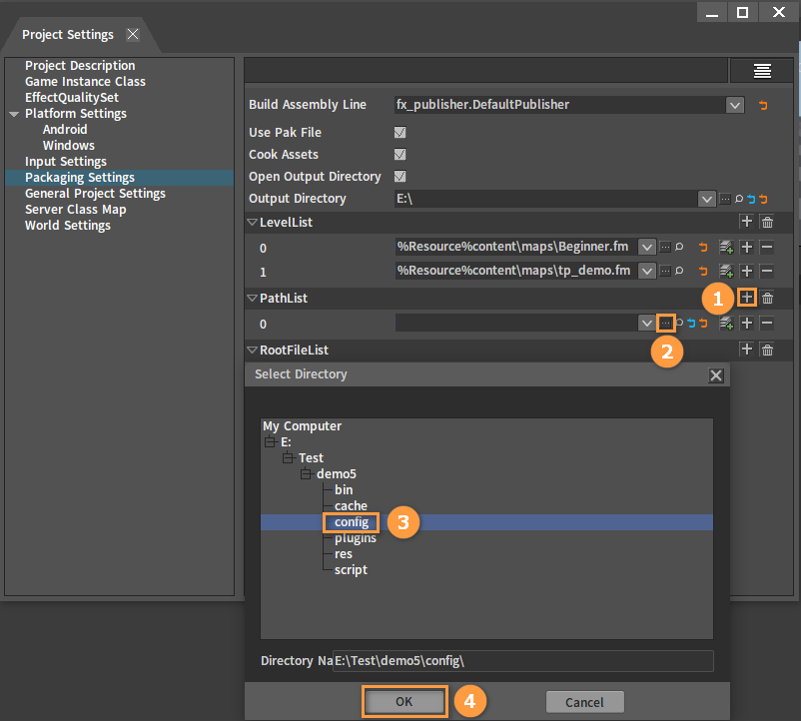
Task: Toggle the Open Output Directory checkbox
Action: point(400,176)
